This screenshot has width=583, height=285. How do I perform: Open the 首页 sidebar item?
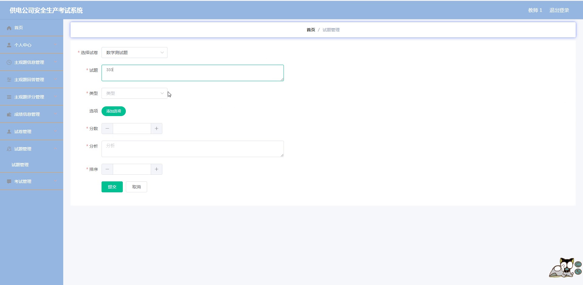pyautogui.click(x=32, y=28)
